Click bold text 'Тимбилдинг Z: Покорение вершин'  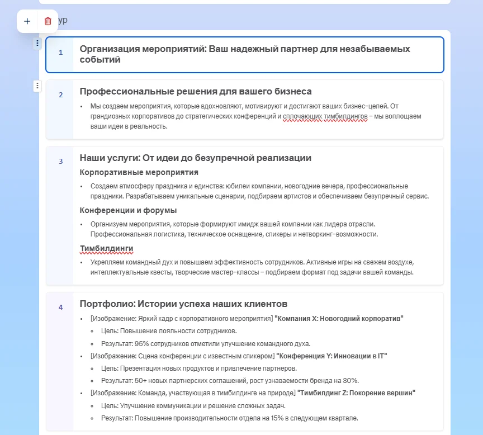[357, 393]
